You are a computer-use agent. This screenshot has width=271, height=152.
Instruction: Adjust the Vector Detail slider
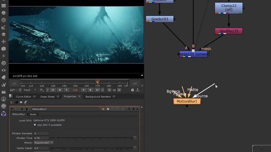pos(91,148)
